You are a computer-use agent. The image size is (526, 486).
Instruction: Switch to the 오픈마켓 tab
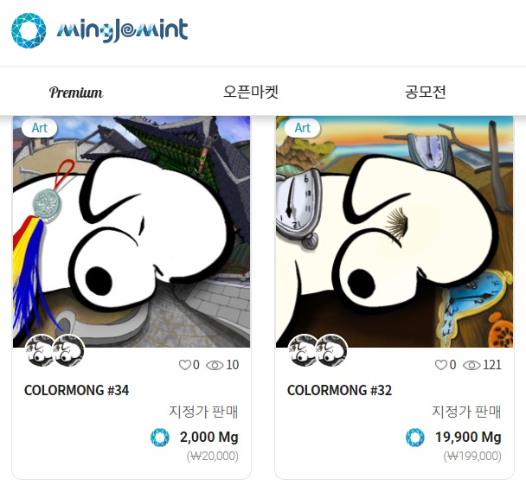251,92
